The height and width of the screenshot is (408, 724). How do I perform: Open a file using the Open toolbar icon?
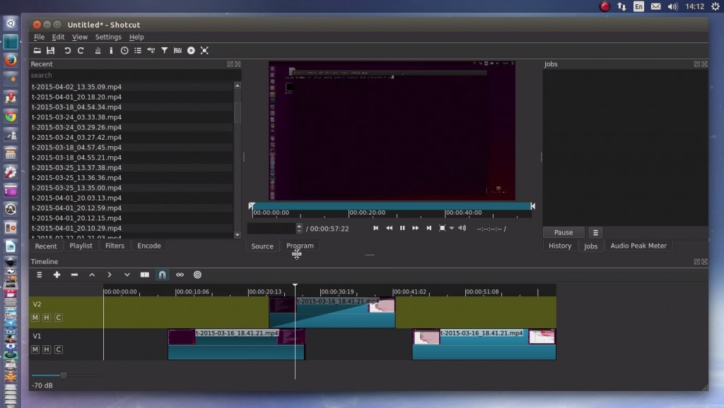coord(37,50)
